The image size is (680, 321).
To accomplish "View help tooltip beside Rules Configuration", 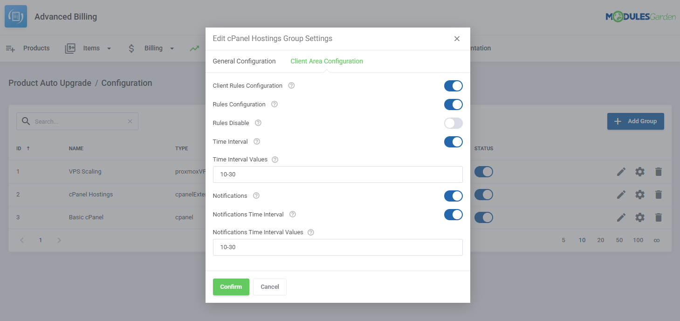I will (275, 104).
